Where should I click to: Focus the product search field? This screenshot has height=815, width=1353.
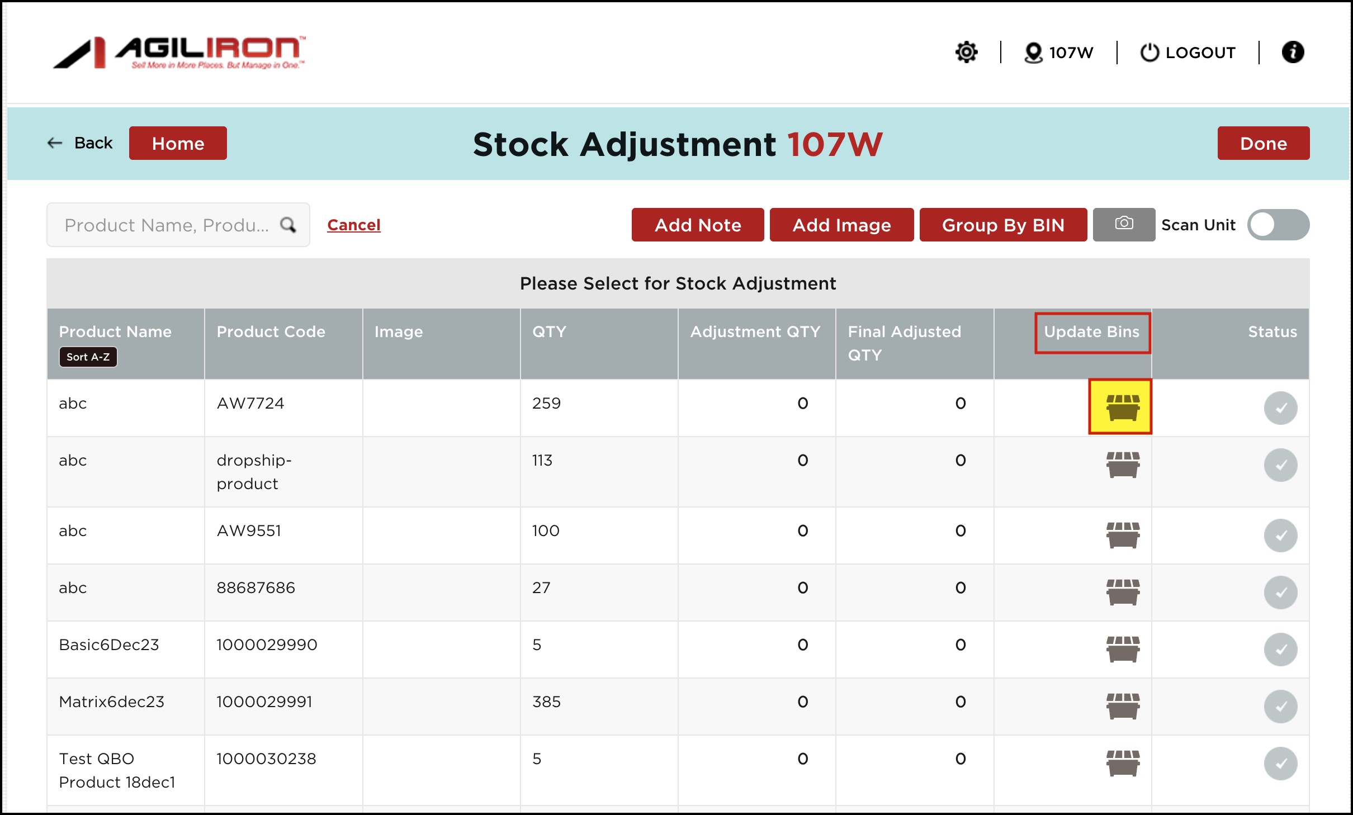pyautogui.click(x=166, y=225)
